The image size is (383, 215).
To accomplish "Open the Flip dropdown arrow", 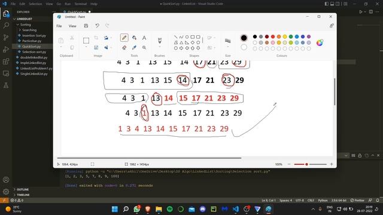I will [x=111, y=48].
